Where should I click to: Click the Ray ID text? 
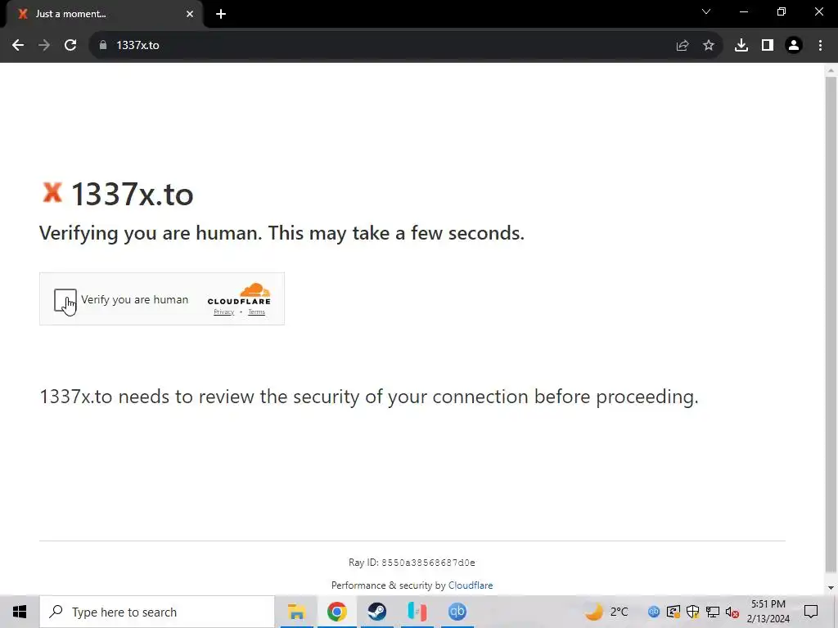click(x=412, y=563)
